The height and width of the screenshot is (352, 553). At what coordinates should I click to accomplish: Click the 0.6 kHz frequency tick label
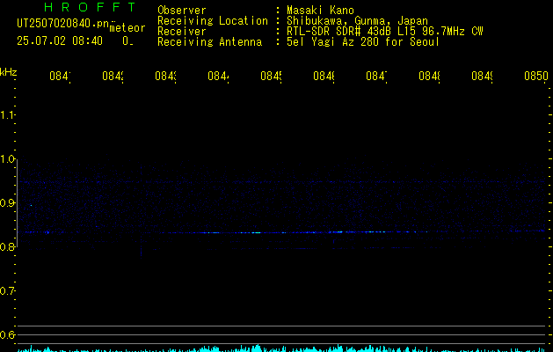7,335
